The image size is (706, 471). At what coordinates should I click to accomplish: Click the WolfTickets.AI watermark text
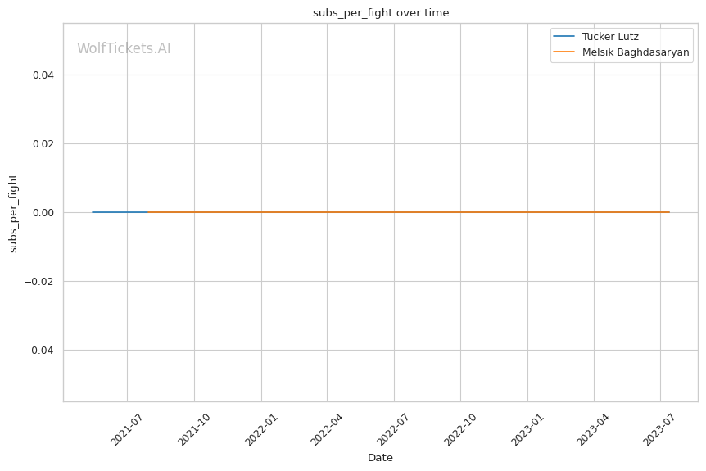124,49
